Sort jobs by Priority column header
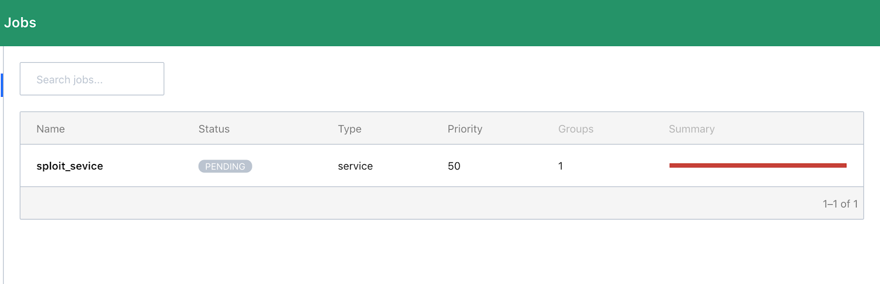This screenshot has width=880, height=284. pos(465,129)
